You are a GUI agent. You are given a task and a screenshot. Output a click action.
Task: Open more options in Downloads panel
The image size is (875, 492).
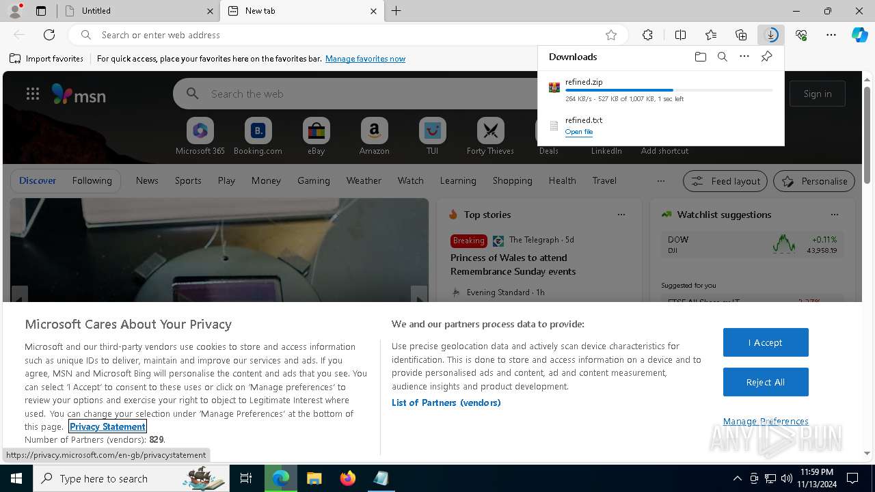pyautogui.click(x=744, y=57)
